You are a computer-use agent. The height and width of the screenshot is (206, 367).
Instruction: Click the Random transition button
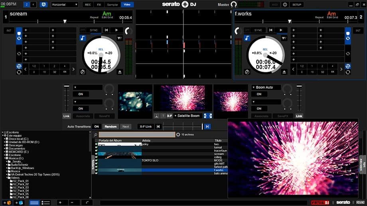click(x=110, y=126)
